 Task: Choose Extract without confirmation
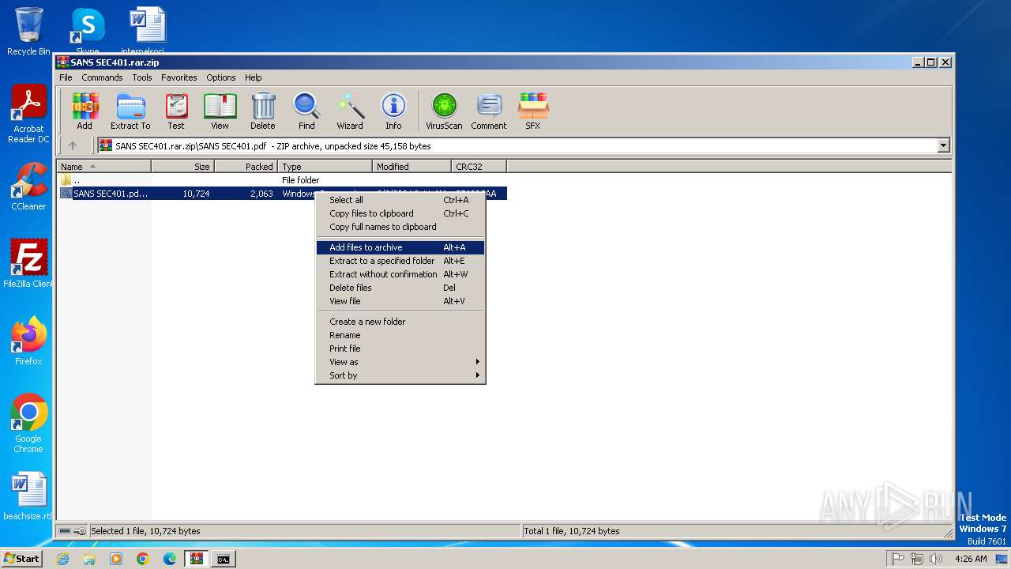pyautogui.click(x=400, y=274)
